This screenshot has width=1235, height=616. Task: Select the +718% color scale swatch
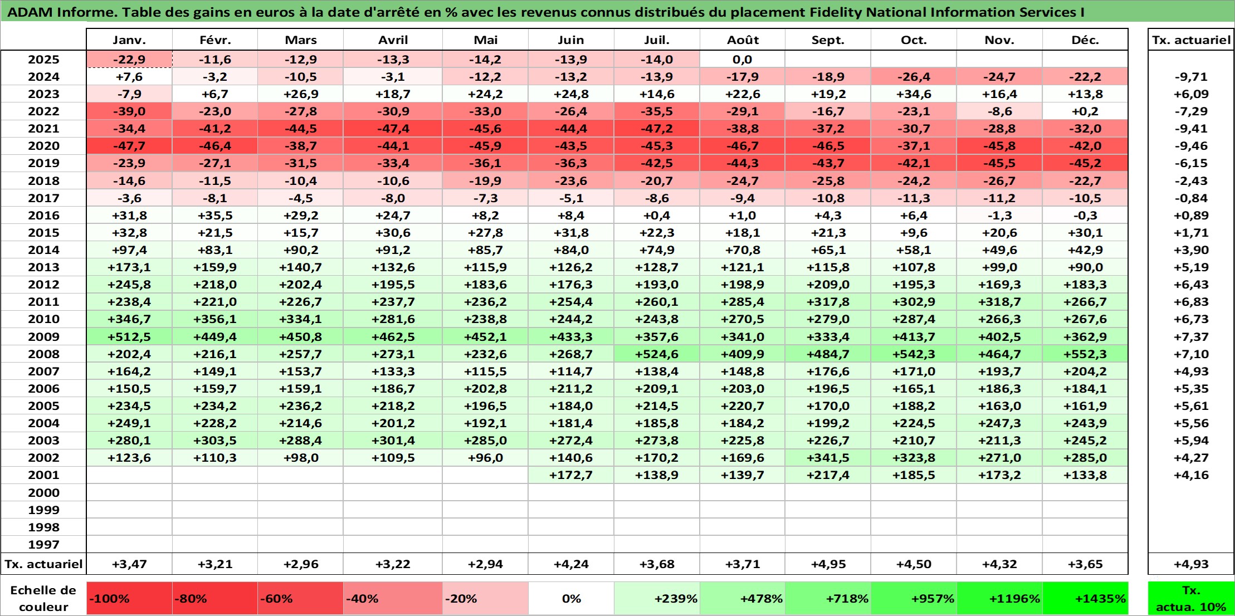828,598
